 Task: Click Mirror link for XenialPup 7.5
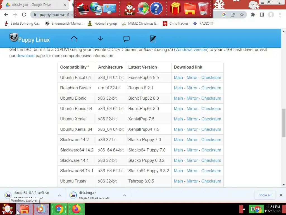click(192, 119)
